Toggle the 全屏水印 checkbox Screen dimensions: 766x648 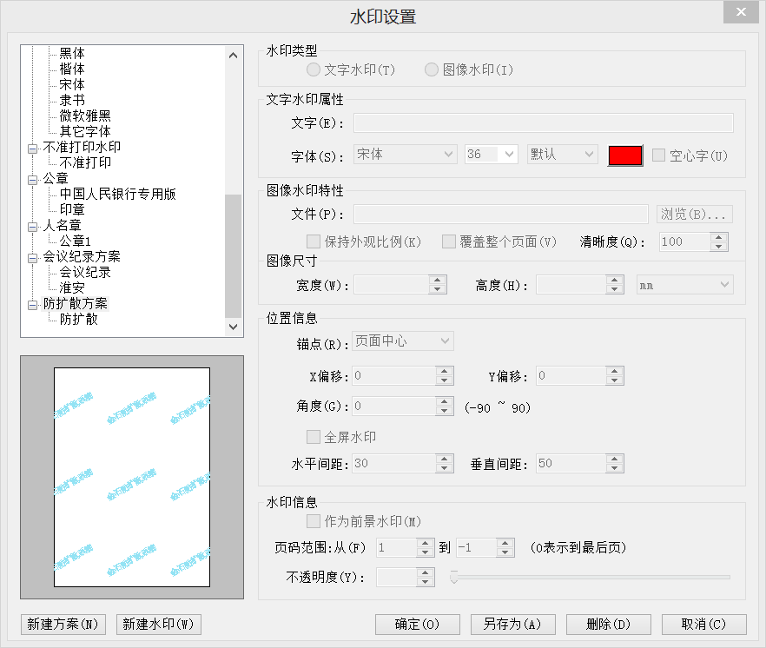pyautogui.click(x=314, y=437)
